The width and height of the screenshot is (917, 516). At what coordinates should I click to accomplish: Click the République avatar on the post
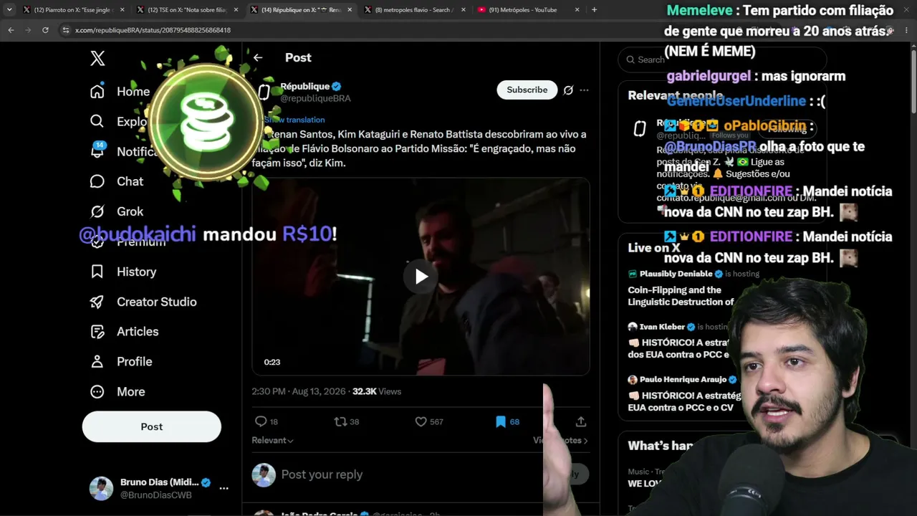[x=264, y=92]
